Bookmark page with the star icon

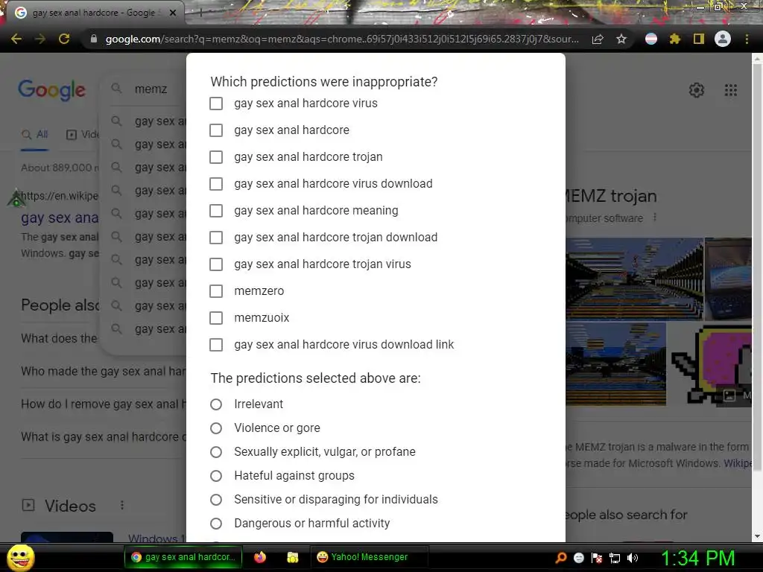pyautogui.click(x=621, y=39)
